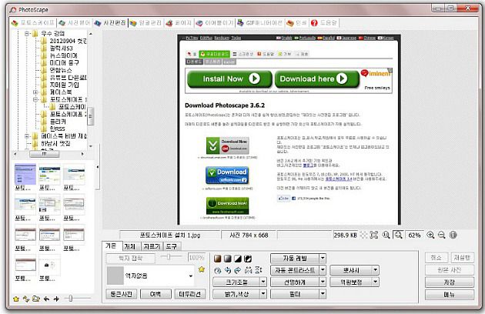
Task: Select the 하남시 맛집 folder in tree
Action: (55, 144)
